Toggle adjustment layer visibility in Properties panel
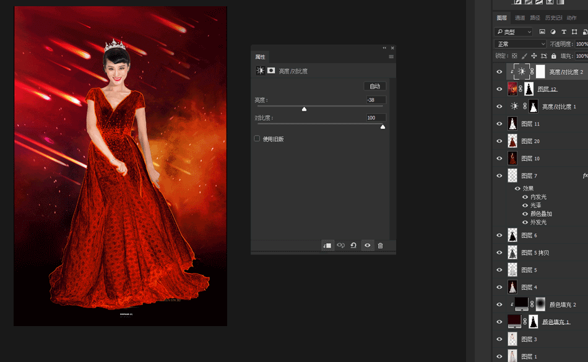Screen dimensions: 588x362 [367, 246]
